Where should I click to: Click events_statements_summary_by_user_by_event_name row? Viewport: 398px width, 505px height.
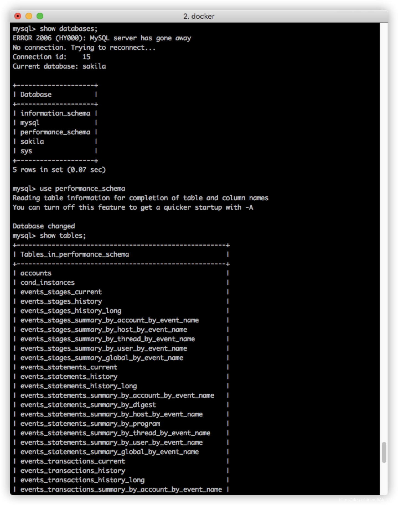121,442
